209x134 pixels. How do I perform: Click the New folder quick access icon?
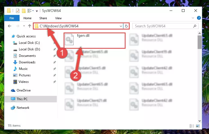[x=24, y=11]
